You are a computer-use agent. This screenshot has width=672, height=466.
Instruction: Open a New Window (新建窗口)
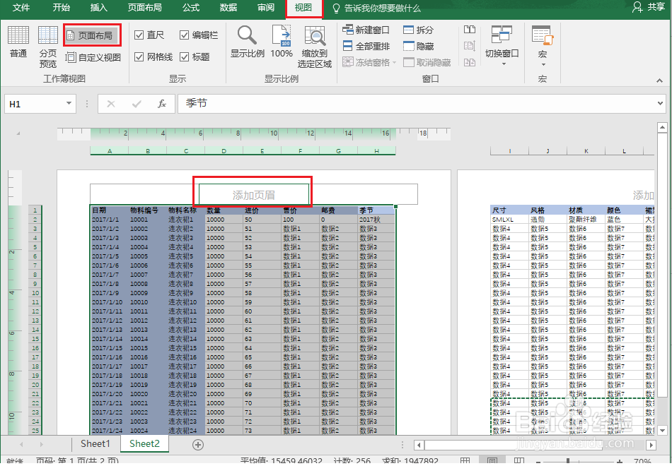coord(366,30)
